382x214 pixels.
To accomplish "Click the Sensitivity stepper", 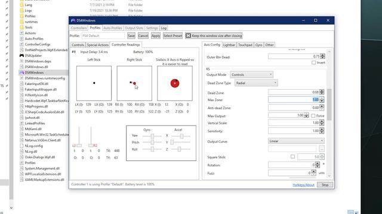I will (x=322, y=131).
